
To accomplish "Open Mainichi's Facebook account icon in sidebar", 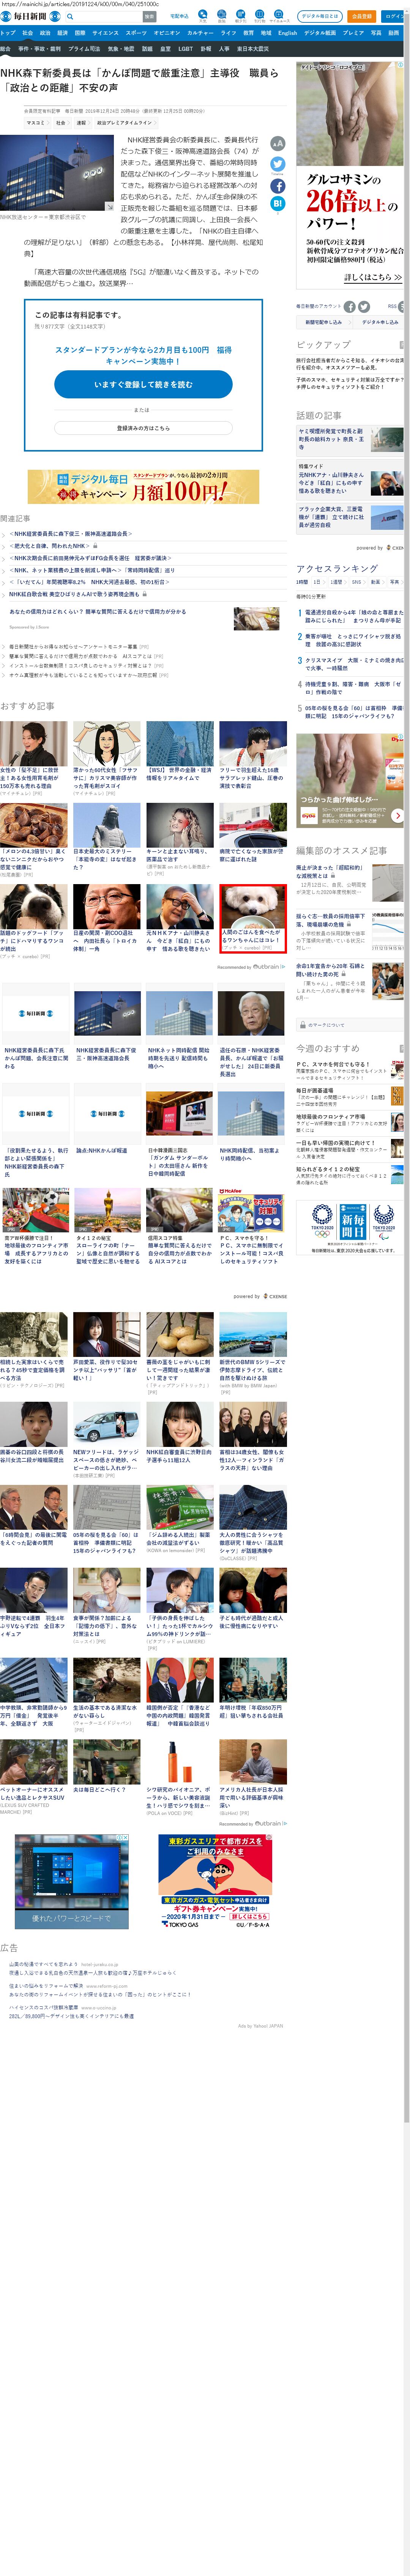I will coord(350,306).
